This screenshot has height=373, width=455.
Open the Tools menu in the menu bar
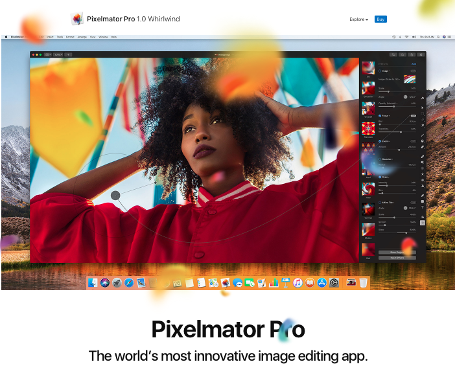(60, 37)
